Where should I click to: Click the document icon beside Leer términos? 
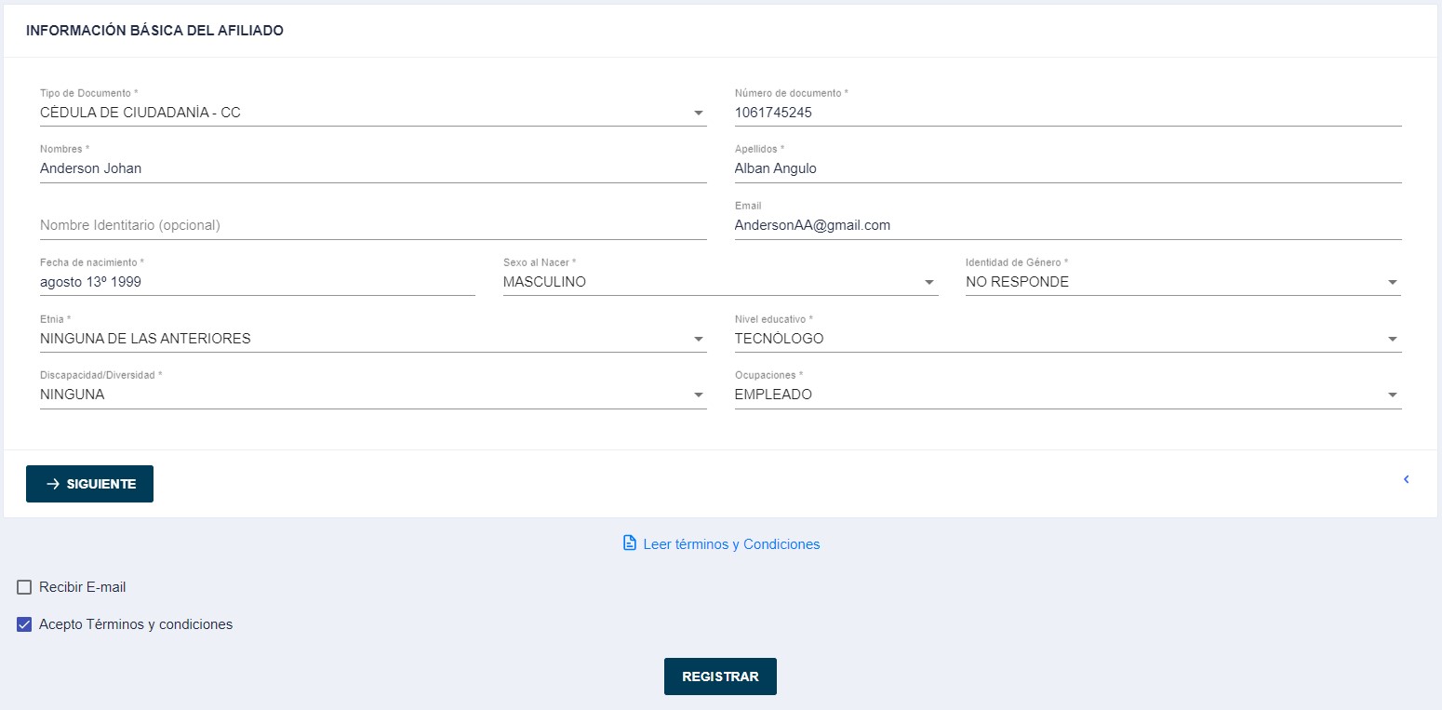630,543
